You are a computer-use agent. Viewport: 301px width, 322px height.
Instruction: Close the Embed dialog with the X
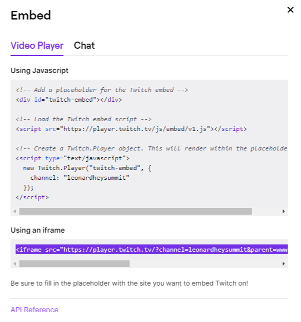point(290,10)
